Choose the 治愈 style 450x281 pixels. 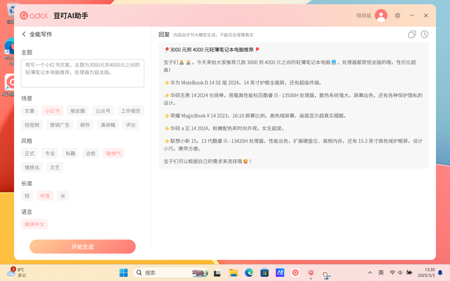[x=91, y=154]
